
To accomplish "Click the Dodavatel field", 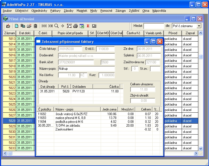I will point(86,56).
